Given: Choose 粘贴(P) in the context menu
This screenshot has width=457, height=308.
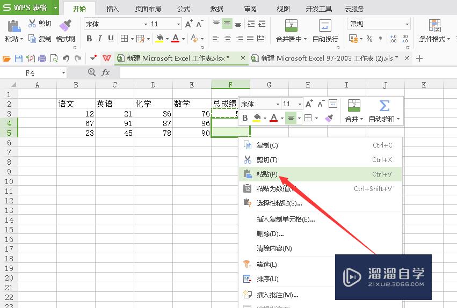Looking at the screenshot, I should (x=320, y=174).
